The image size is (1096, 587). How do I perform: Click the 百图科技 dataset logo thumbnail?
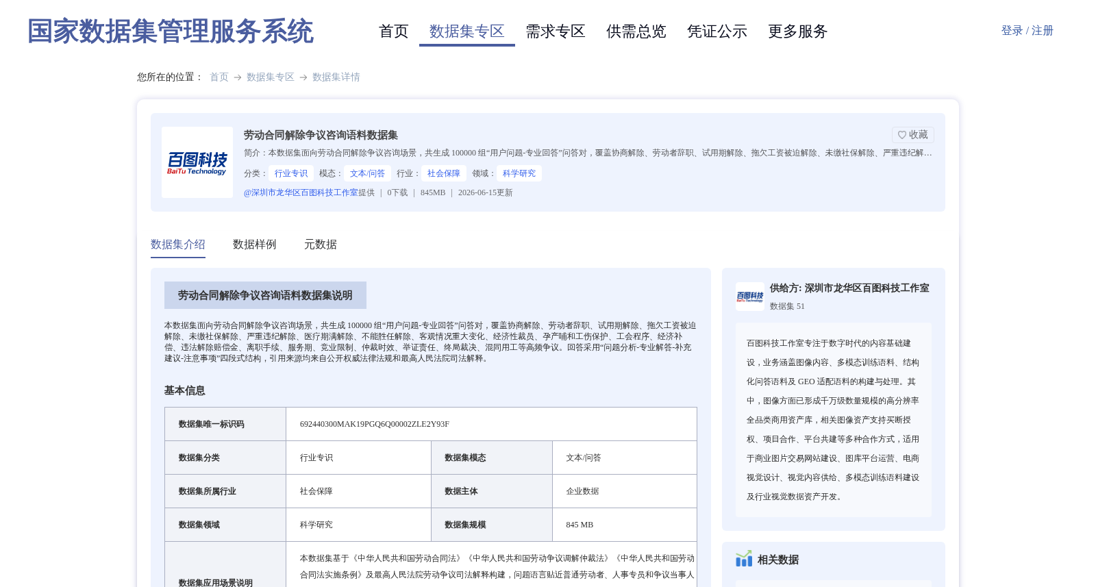197,162
